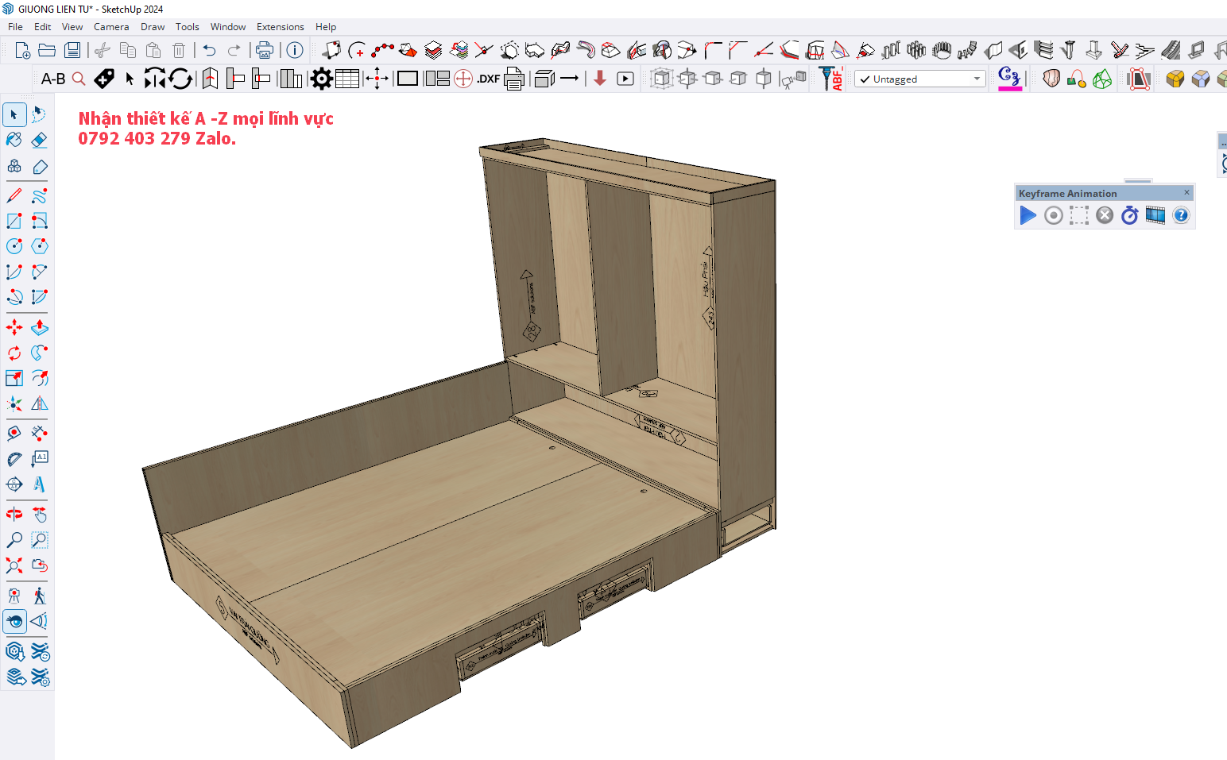Expand the Untagged tag dropdown

977,79
